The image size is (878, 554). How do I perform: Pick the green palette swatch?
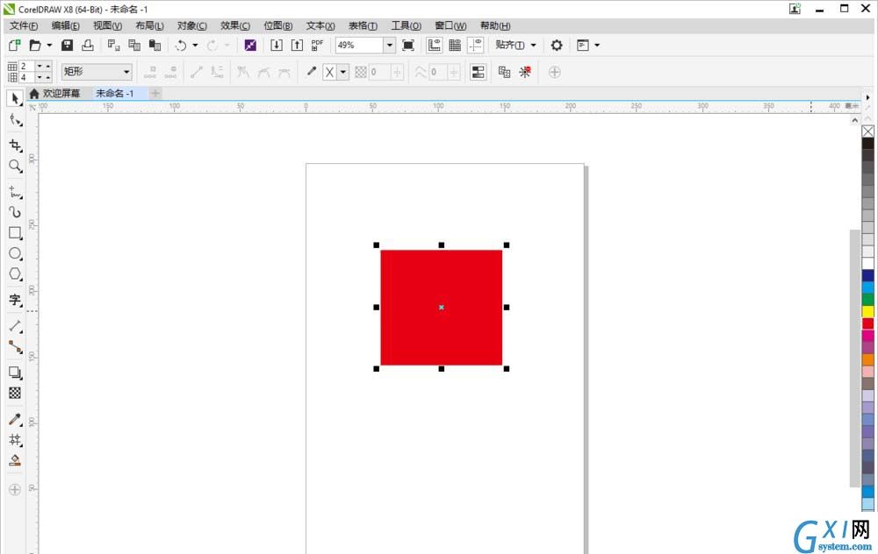pos(868,300)
